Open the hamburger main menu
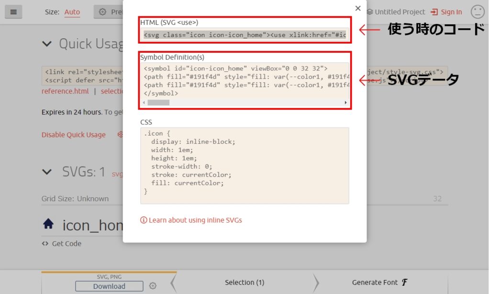Screen dimensions: 490x294 point(13,12)
